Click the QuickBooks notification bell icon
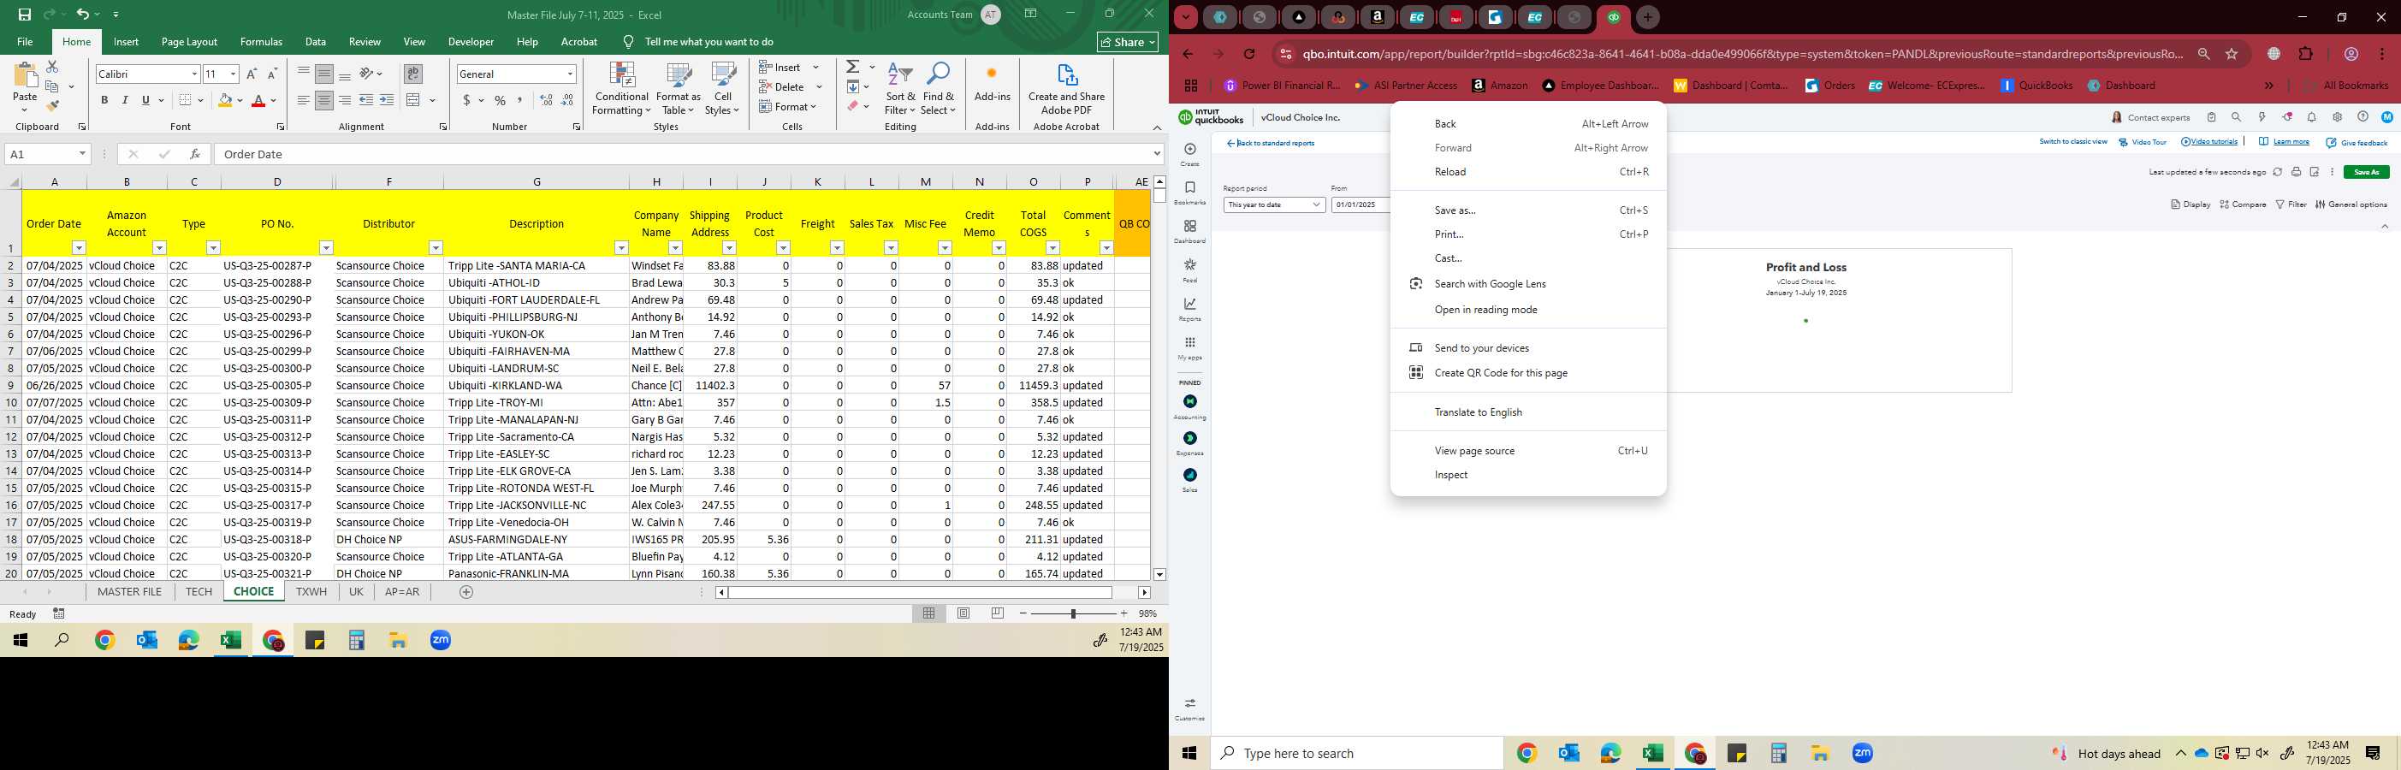This screenshot has width=2401, height=770. click(x=2311, y=117)
